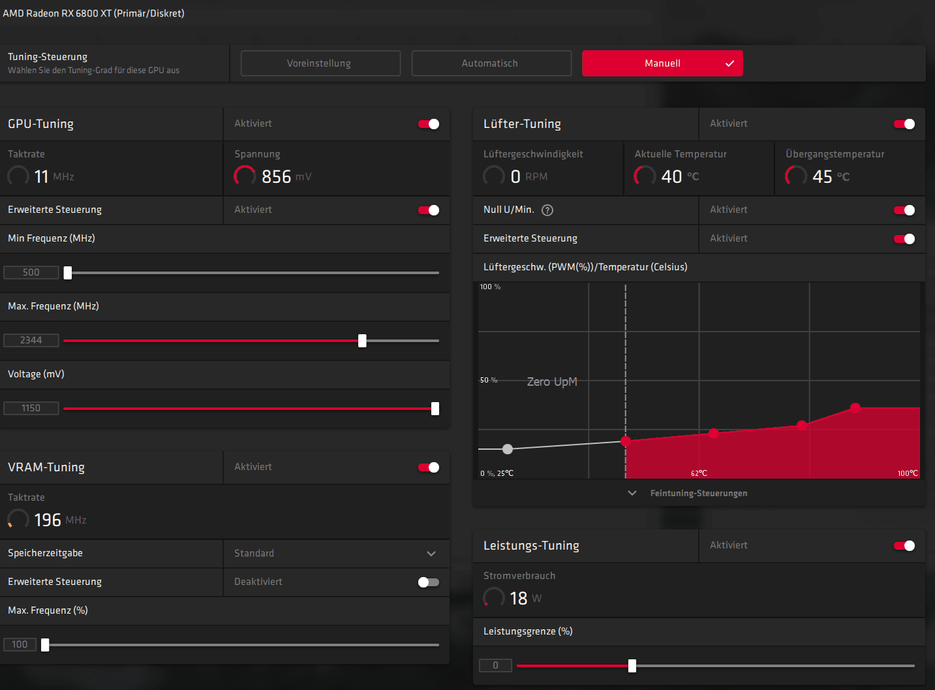Screen dimensions: 935x690
Task: Disable the GPU-Tuning toggle
Action: (429, 124)
